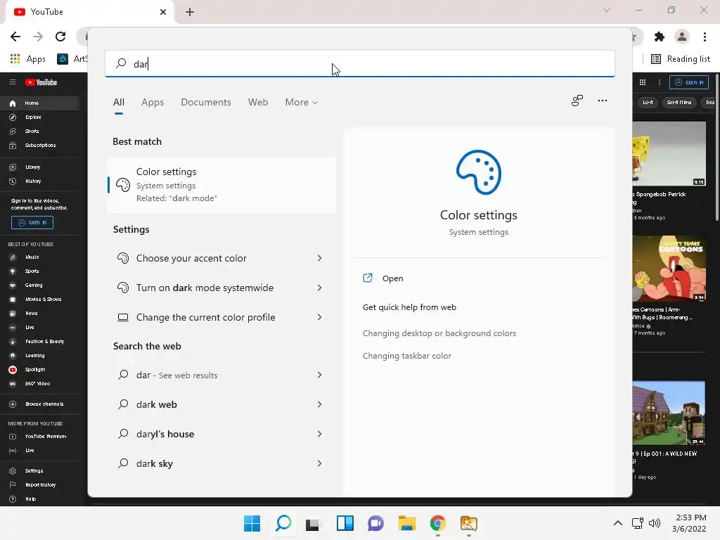
Task: Expand Change current color profile arrow
Action: pos(320,317)
